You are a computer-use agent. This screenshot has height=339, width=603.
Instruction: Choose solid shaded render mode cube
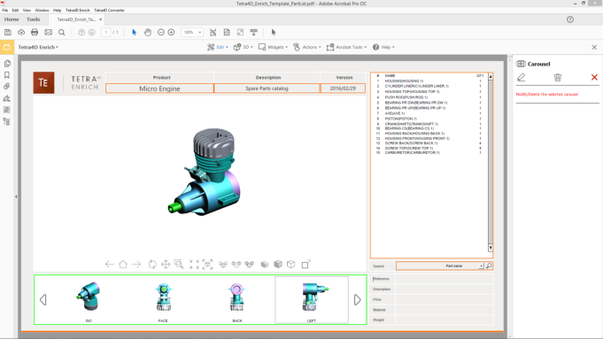(265, 265)
